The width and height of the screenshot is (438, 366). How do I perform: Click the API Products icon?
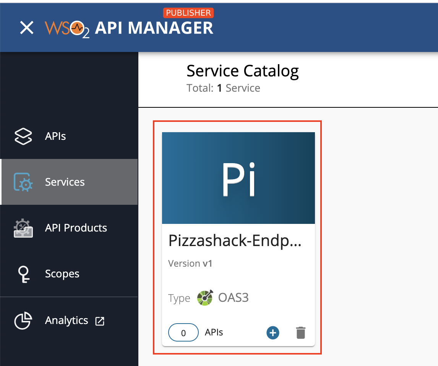[23, 228]
